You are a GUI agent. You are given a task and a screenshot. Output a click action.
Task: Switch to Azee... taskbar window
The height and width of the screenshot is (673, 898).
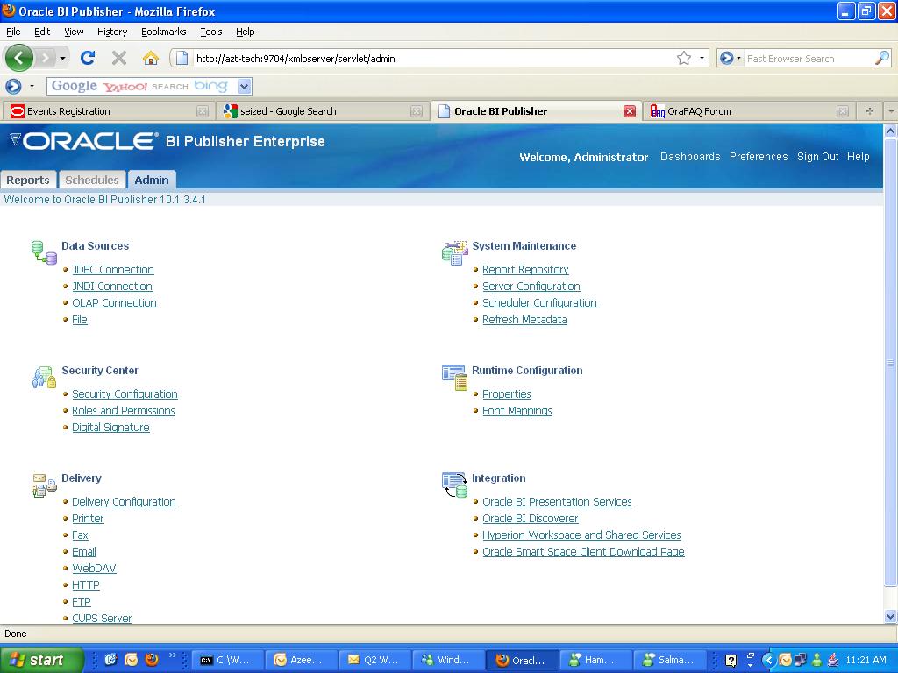[302, 660]
